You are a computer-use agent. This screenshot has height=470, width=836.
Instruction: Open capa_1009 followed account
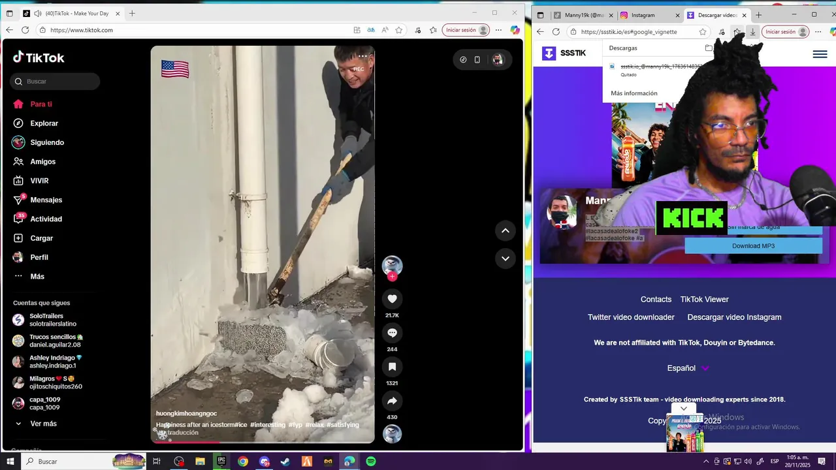(37, 403)
